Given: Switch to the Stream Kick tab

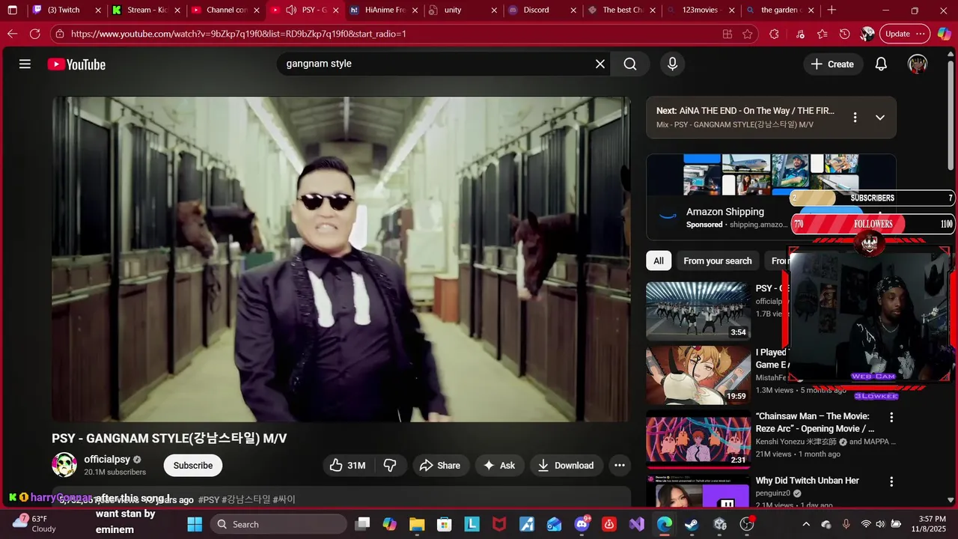Looking at the screenshot, I should pos(147,10).
